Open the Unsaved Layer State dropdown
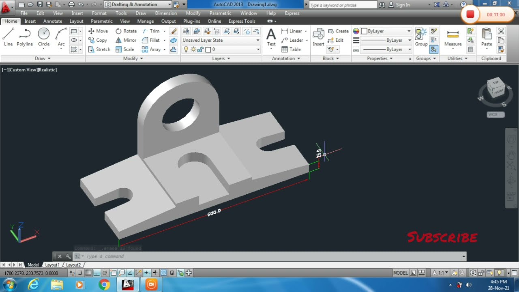This screenshot has width=519, height=292. click(221, 40)
